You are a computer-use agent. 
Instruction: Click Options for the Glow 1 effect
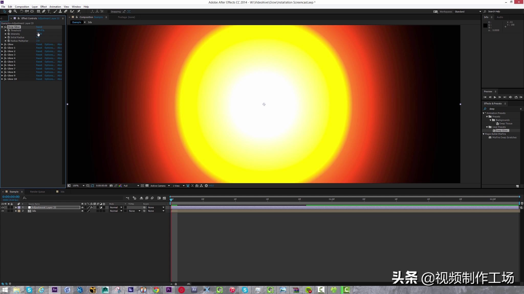49,48
